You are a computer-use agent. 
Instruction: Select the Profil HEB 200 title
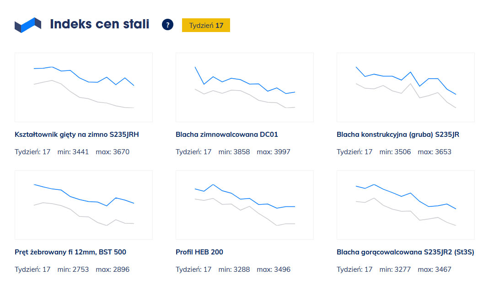199,252
